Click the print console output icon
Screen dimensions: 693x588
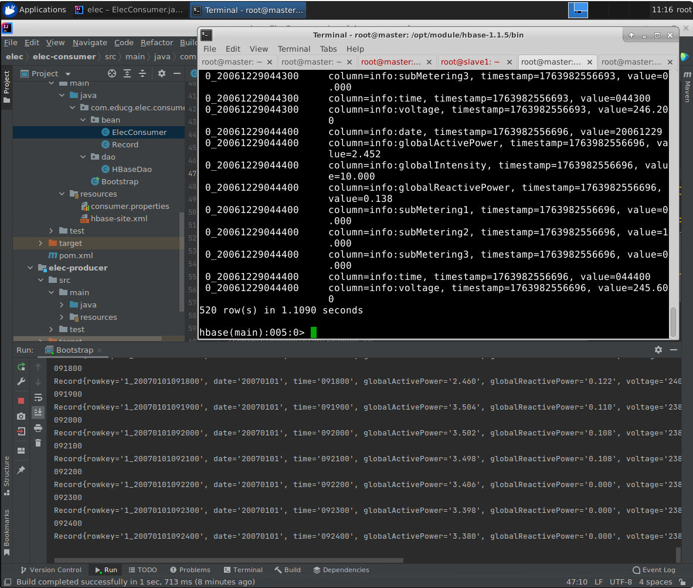coord(38,428)
